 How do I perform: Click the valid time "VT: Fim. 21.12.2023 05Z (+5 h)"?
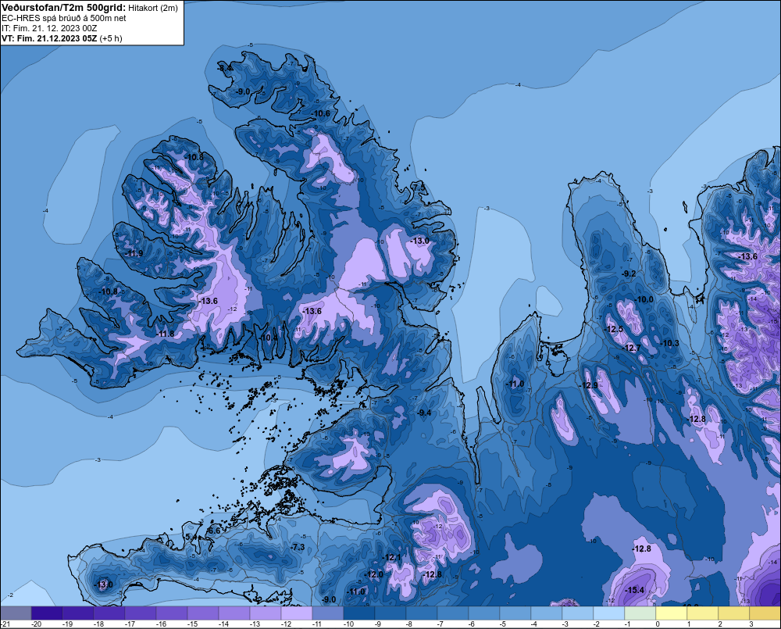pyautogui.click(x=62, y=38)
